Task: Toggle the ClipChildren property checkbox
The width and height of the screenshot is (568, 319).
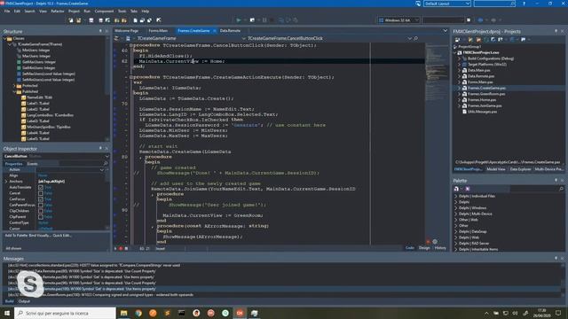Action: (x=41, y=211)
